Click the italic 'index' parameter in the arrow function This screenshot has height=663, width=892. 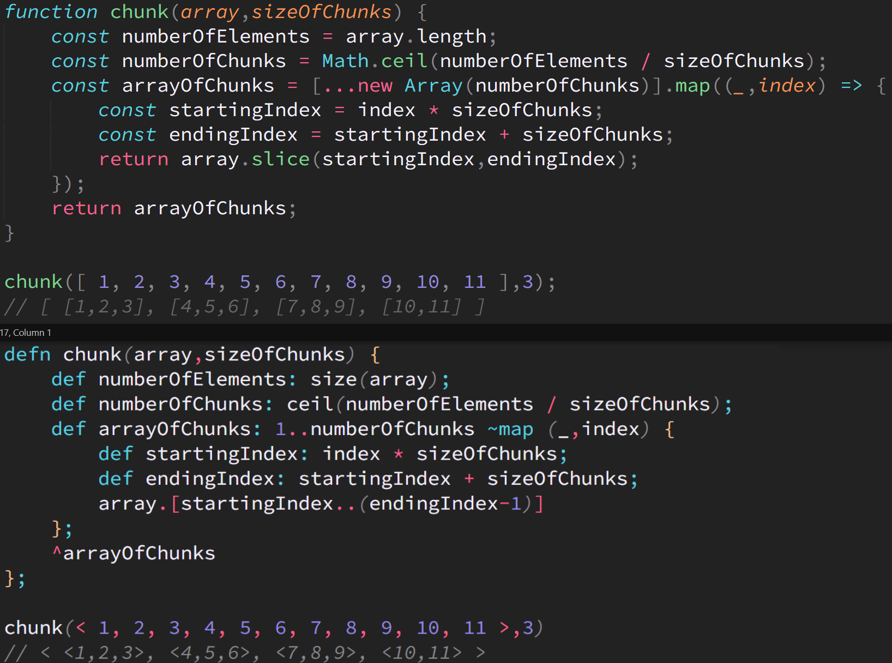[x=787, y=86]
